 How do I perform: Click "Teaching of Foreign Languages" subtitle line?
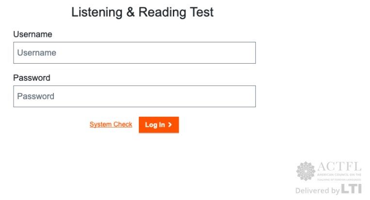click(339, 180)
